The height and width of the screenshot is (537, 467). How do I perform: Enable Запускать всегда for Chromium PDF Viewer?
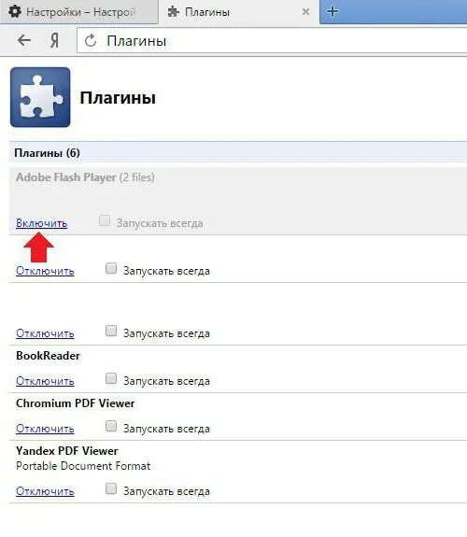pos(111,426)
